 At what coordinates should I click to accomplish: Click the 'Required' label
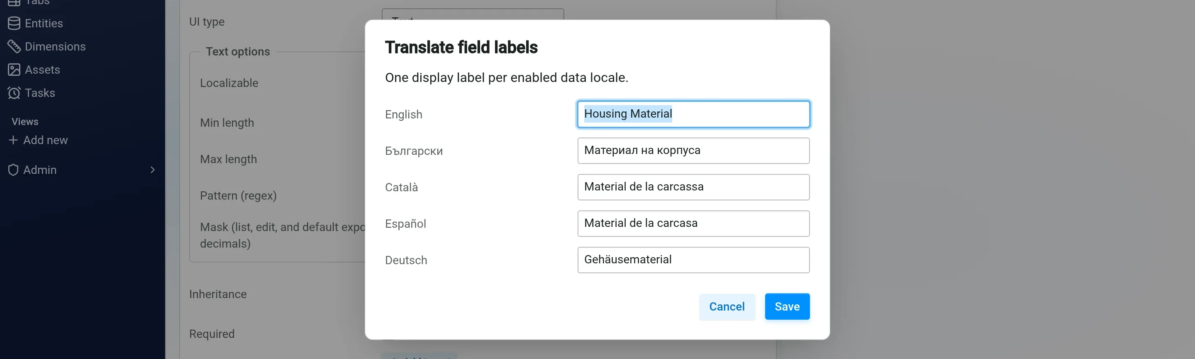click(212, 334)
